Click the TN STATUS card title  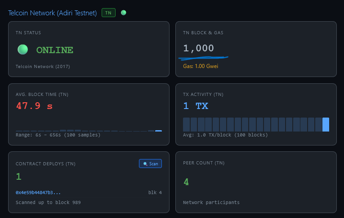tap(28, 33)
